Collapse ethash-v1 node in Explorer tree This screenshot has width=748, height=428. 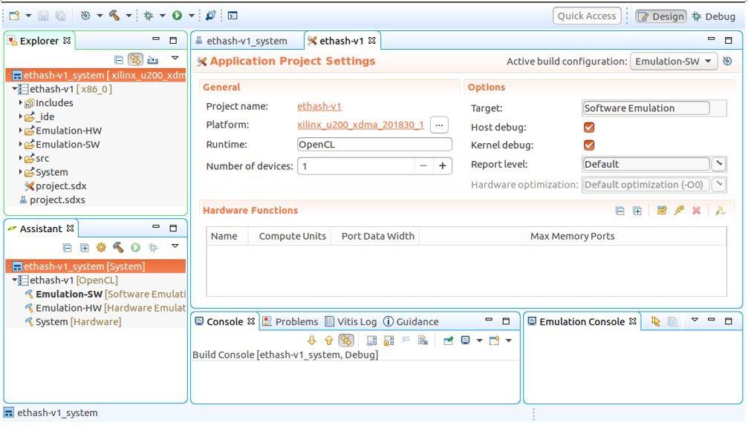click(15, 89)
